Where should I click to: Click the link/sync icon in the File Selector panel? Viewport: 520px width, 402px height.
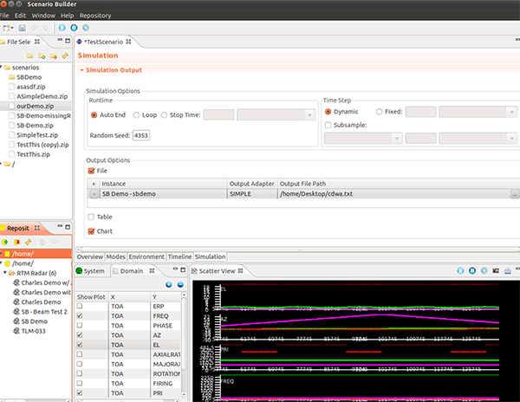click(65, 56)
